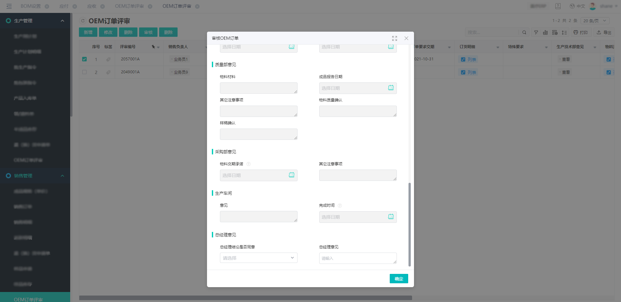Refresh the OEM订单评审 page
This screenshot has width=621, height=302.
click(x=83, y=21)
